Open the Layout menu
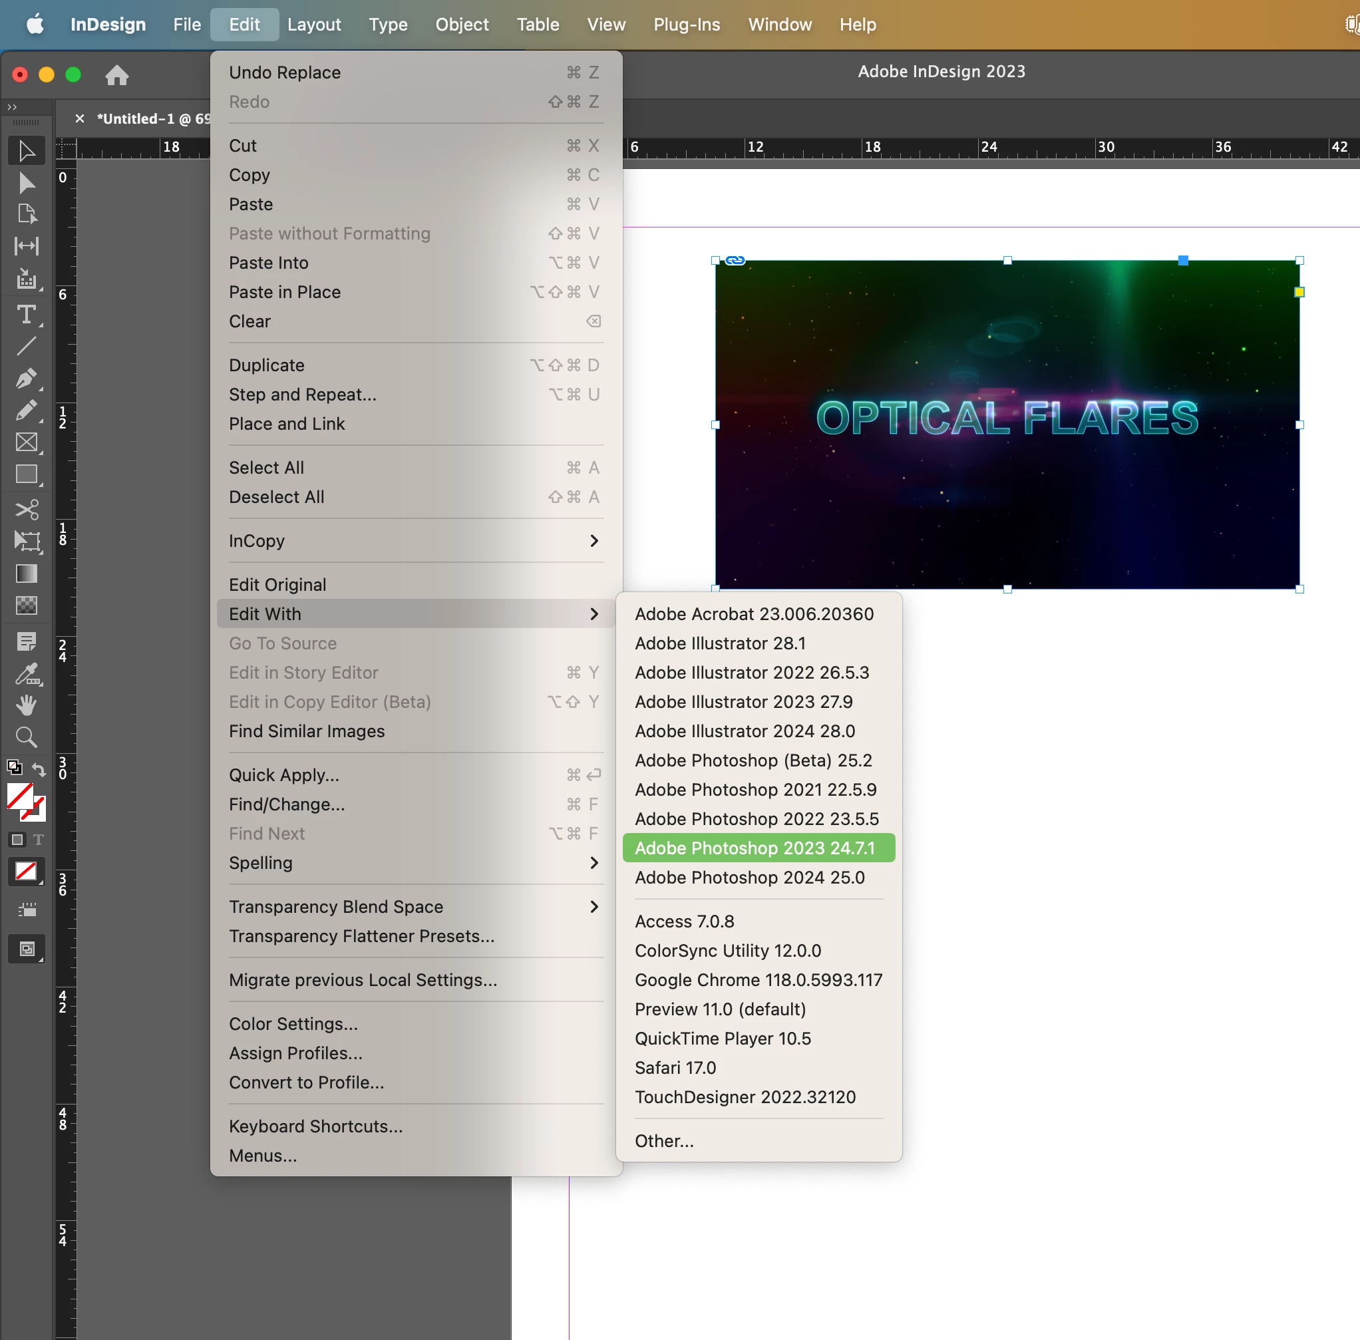The height and width of the screenshot is (1340, 1360). click(313, 25)
